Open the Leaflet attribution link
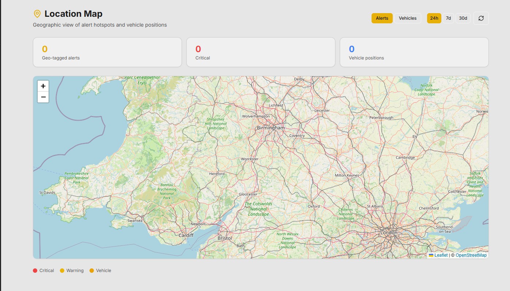The height and width of the screenshot is (291, 510). point(441,255)
